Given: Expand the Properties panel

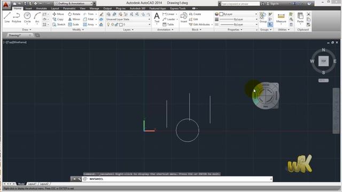Looking at the screenshot, I should (235, 30).
